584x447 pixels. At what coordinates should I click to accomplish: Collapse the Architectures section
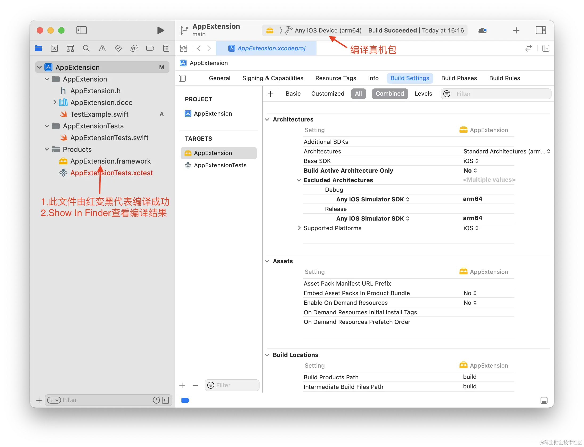pos(267,120)
